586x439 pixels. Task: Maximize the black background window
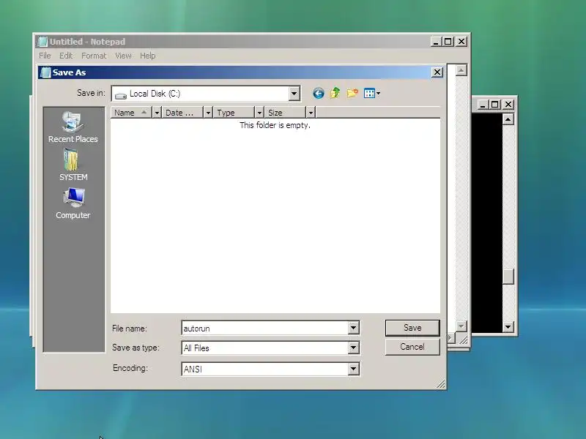point(495,105)
